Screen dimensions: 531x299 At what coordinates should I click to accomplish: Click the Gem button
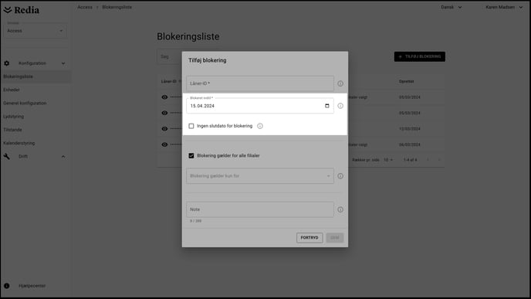335,238
